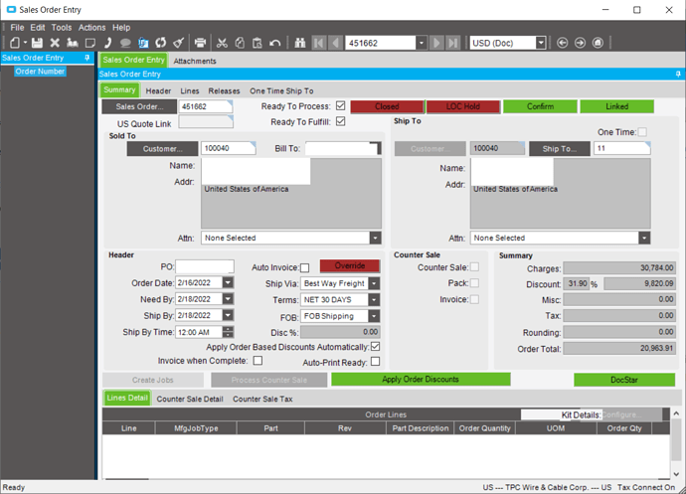This screenshot has height=494, width=686.
Task: Cut with the scissors icon
Action: tap(222, 43)
